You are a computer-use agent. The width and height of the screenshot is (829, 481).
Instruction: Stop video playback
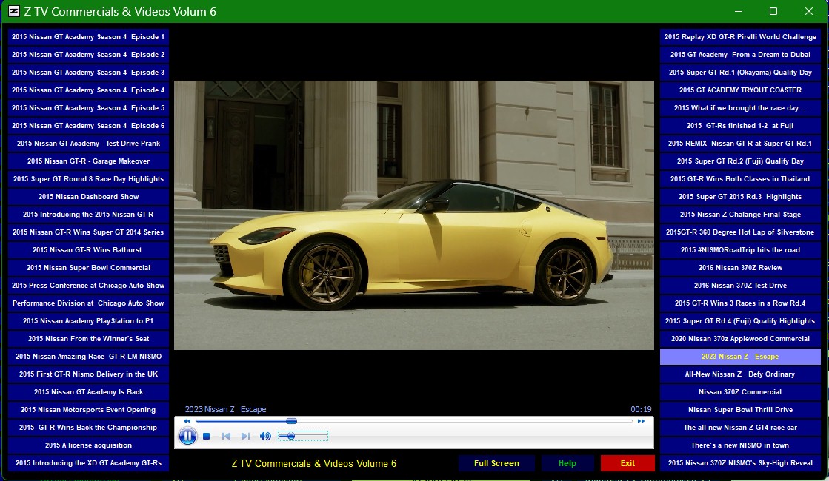click(x=207, y=437)
